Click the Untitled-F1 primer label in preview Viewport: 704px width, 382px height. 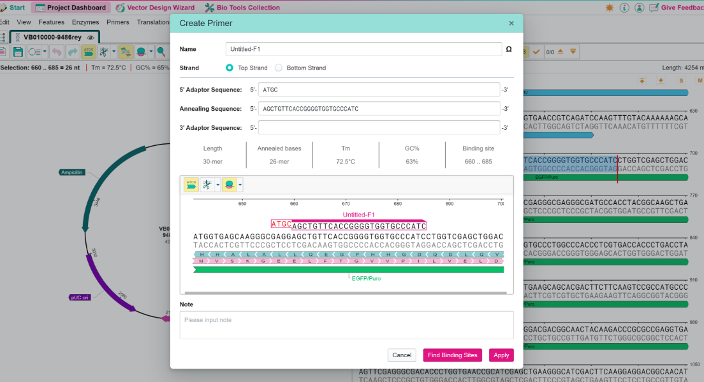pyautogui.click(x=359, y=215)
